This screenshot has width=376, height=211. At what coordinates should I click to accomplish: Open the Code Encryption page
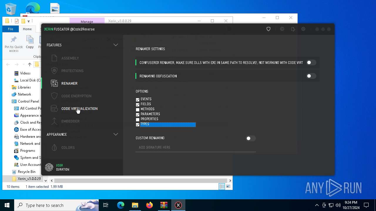point(76,96)
